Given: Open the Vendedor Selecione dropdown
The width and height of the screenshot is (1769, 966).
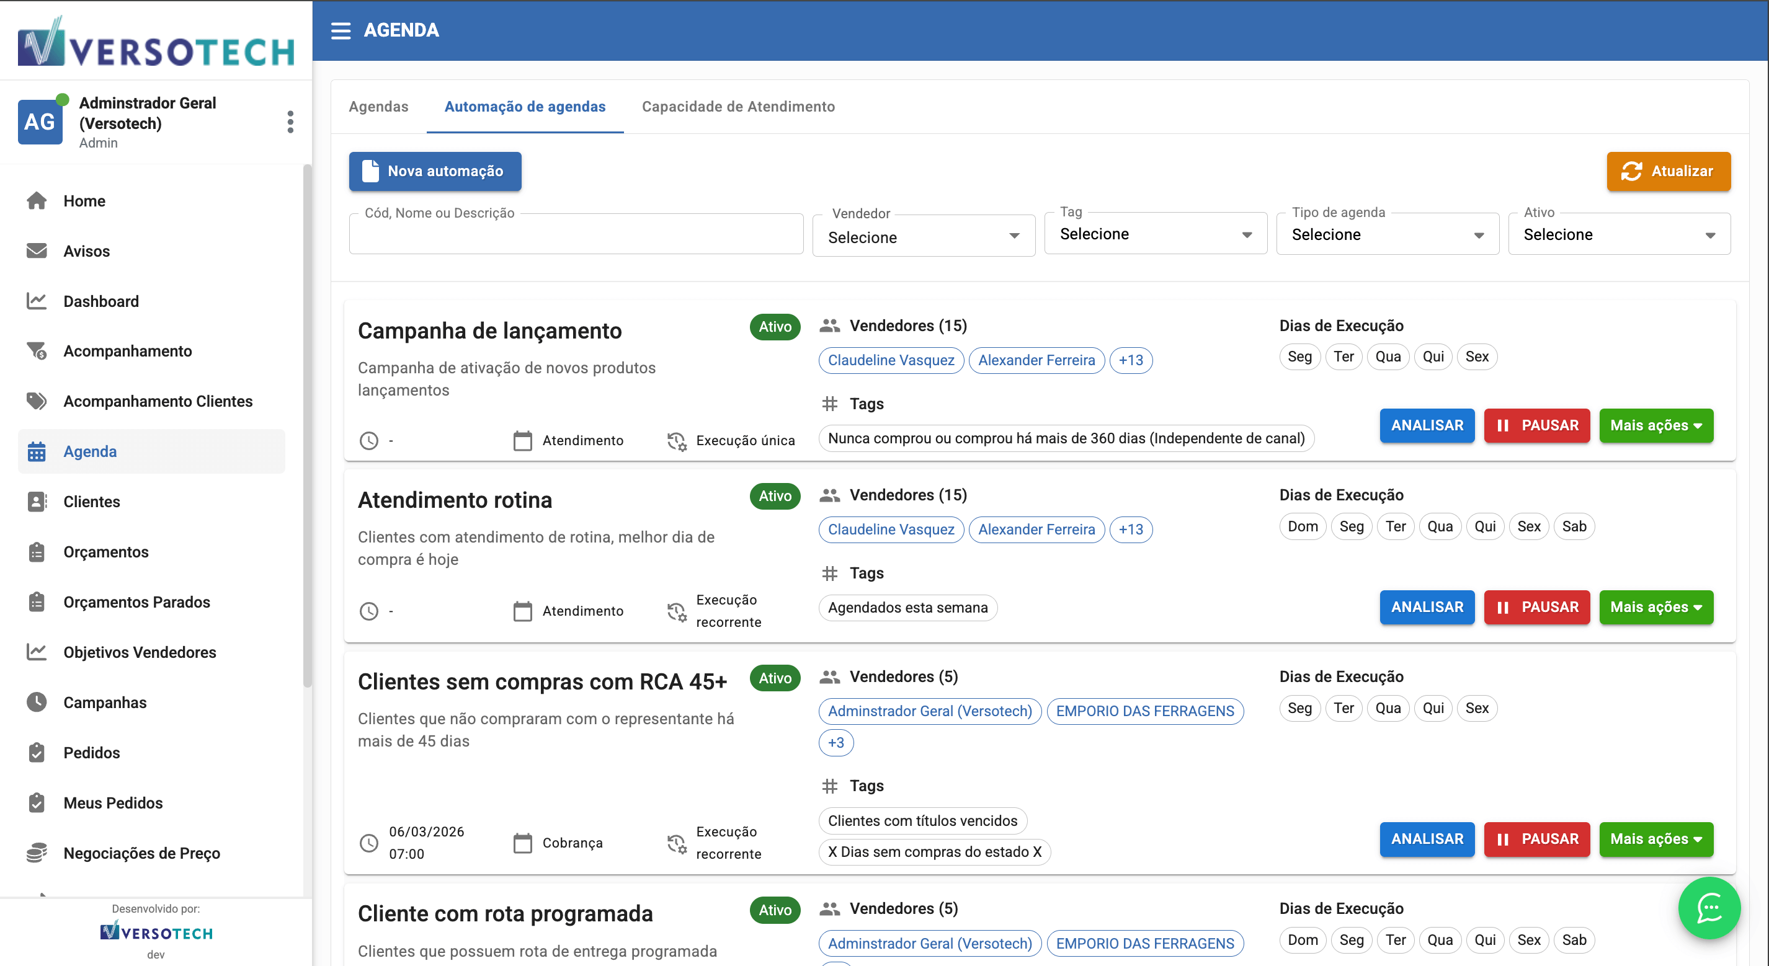Looking at the screenshot, I should (923, 236).
